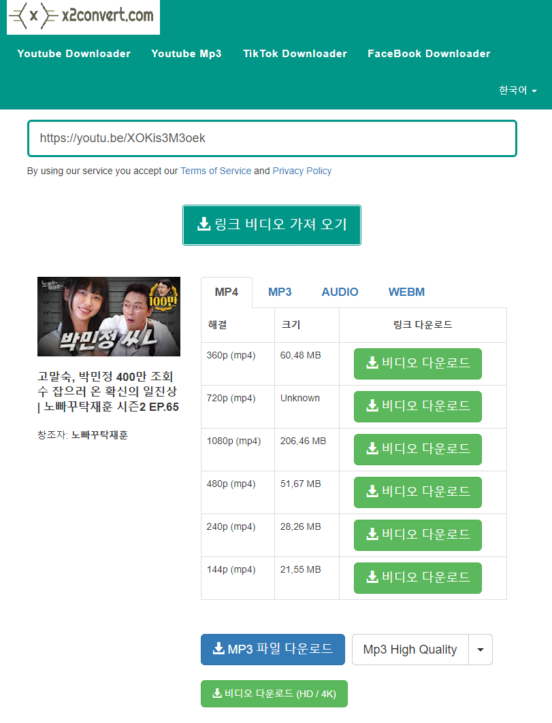
Task: Download the 1080p MP4 video
Action: (417, 449)
